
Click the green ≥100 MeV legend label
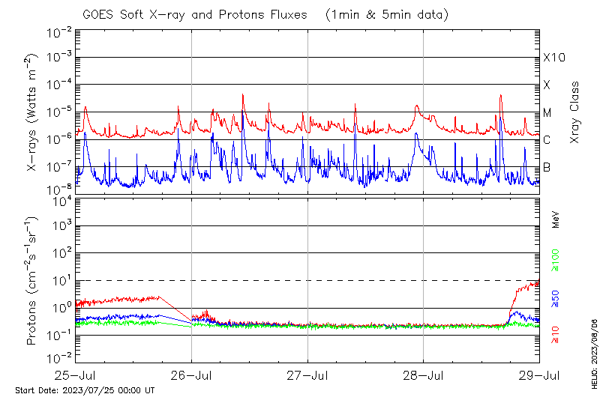[x=556, y=258]
